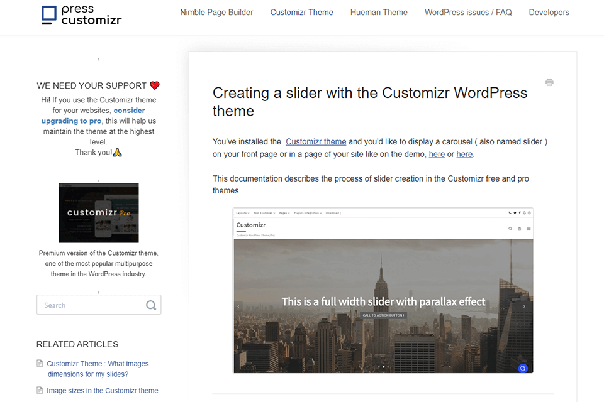The width and height of the screenshot is (604, 402).
Task: Go to the Hueman Theme section
Action: point(379,13)
